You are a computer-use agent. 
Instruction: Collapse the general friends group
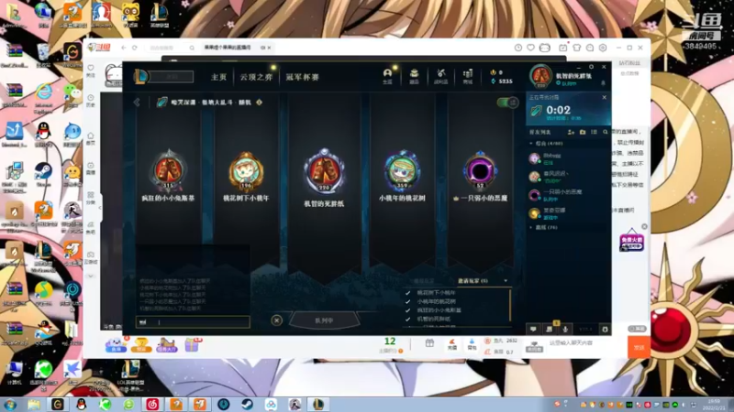pyautogui.click(x=531, y=144)
